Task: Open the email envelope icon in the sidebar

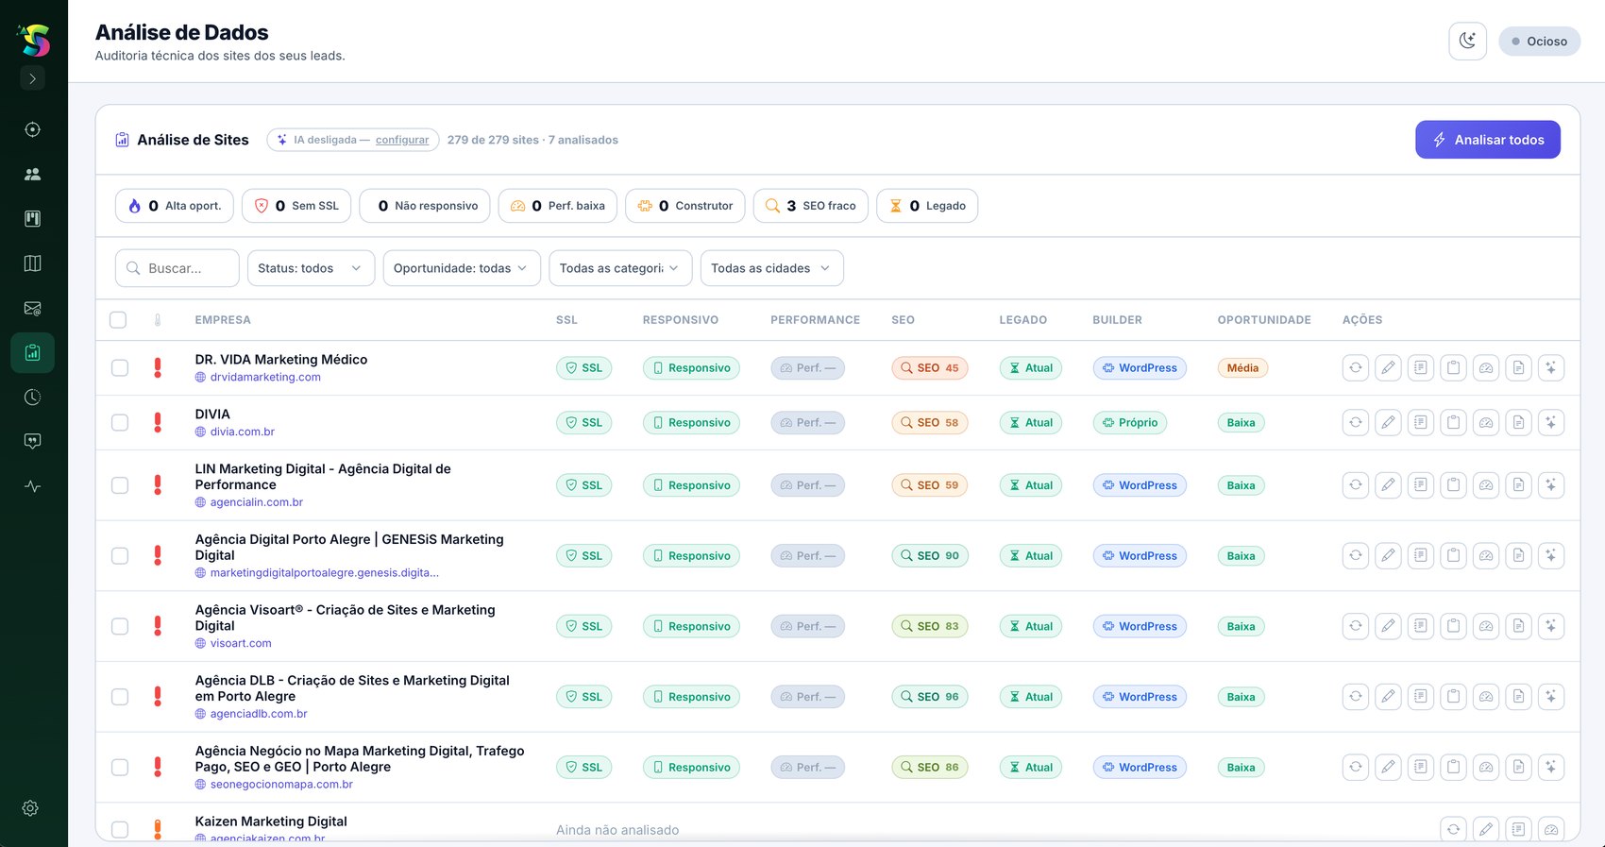Action: pyautogui.click(x=32, y=308)
